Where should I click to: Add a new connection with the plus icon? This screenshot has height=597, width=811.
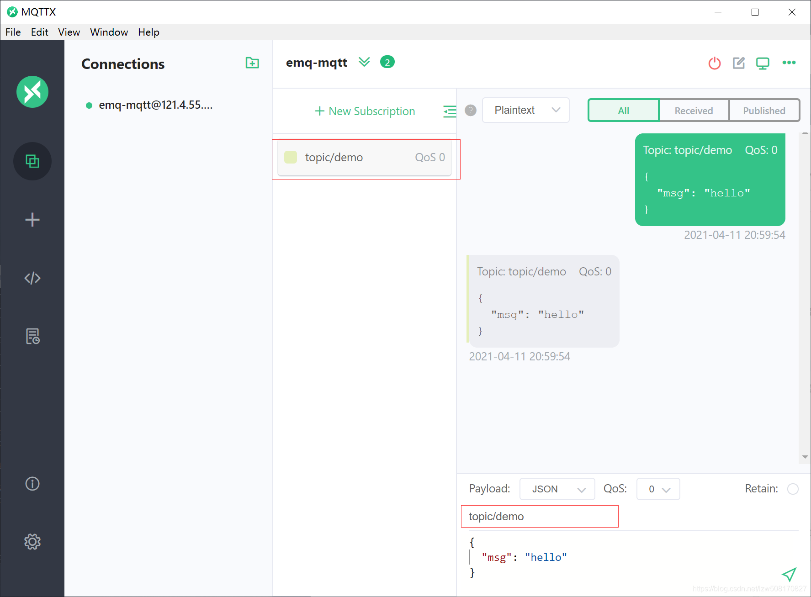point(32,220)
